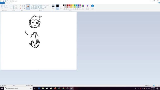The height and width of the screenshot is (90, 160).
Task: Open Chrome from the taskbar
Action: click(x=63, y=88)
